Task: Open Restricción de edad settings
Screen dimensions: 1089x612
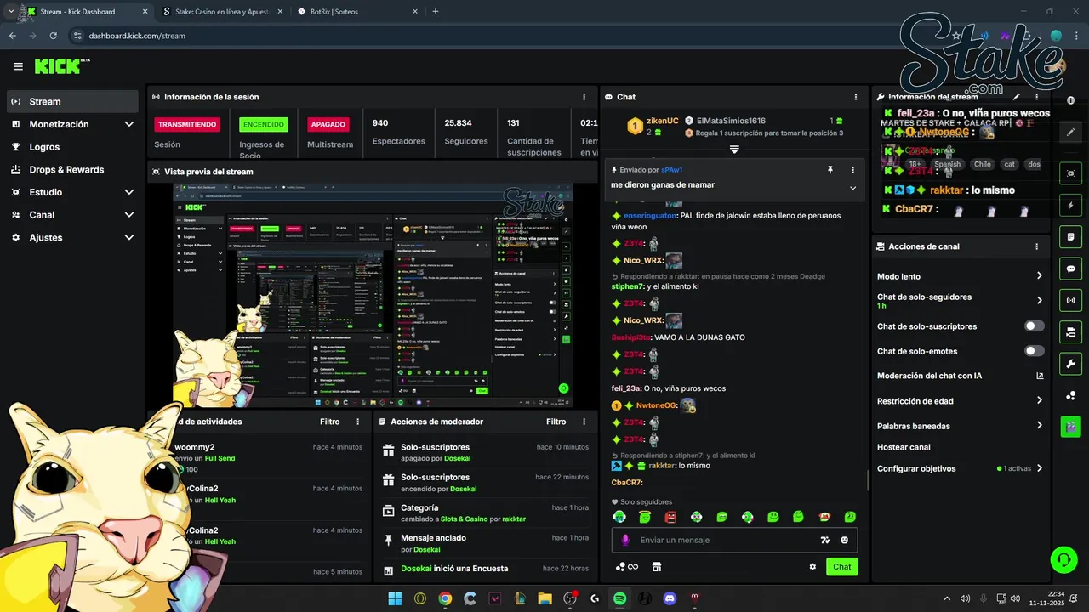Action: point(960,401)
